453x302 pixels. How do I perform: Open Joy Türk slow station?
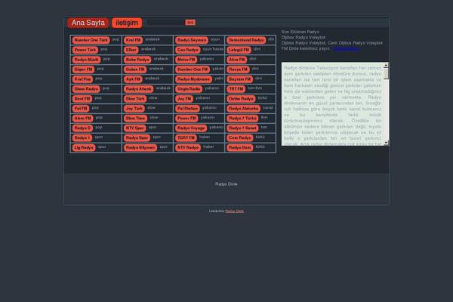click(x=134, y=109)
